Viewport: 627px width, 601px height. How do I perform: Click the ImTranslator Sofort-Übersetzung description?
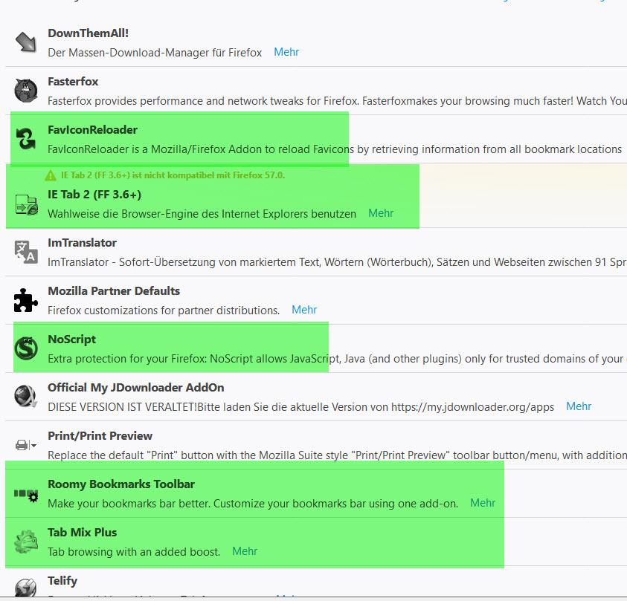(x=337, y=262)
